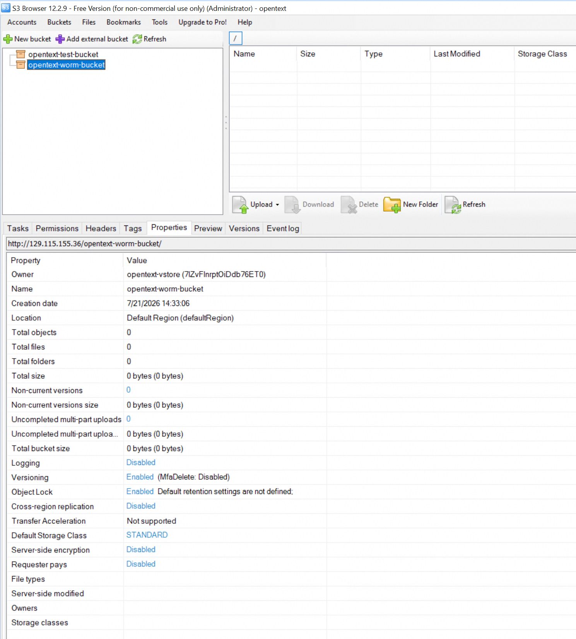The image size is (576, 639).
Task: Select opentext-test-bucket in the tree
Action: point(63,55)
